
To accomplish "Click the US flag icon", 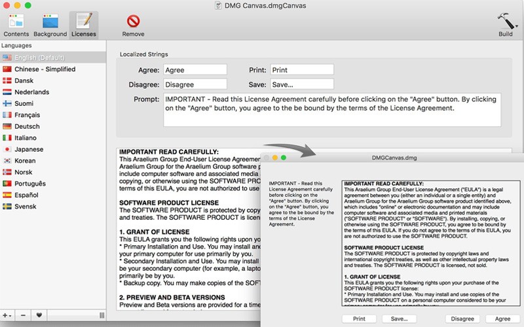I will pos(7,58).
